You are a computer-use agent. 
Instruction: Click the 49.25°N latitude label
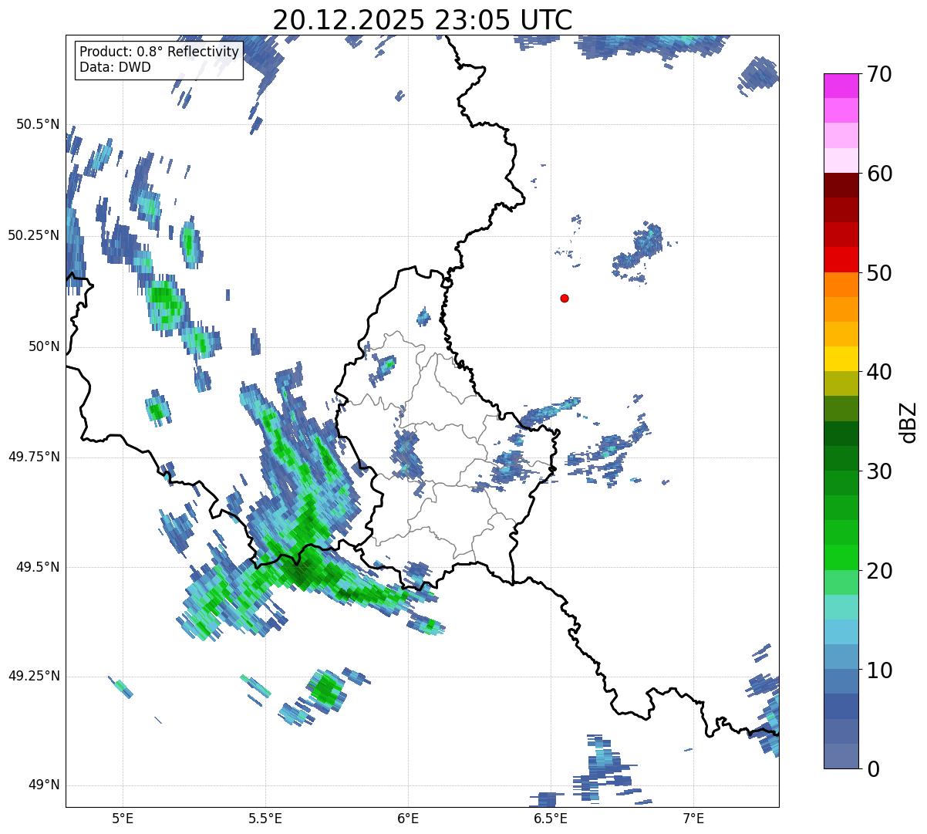click(x=33, y=676)
